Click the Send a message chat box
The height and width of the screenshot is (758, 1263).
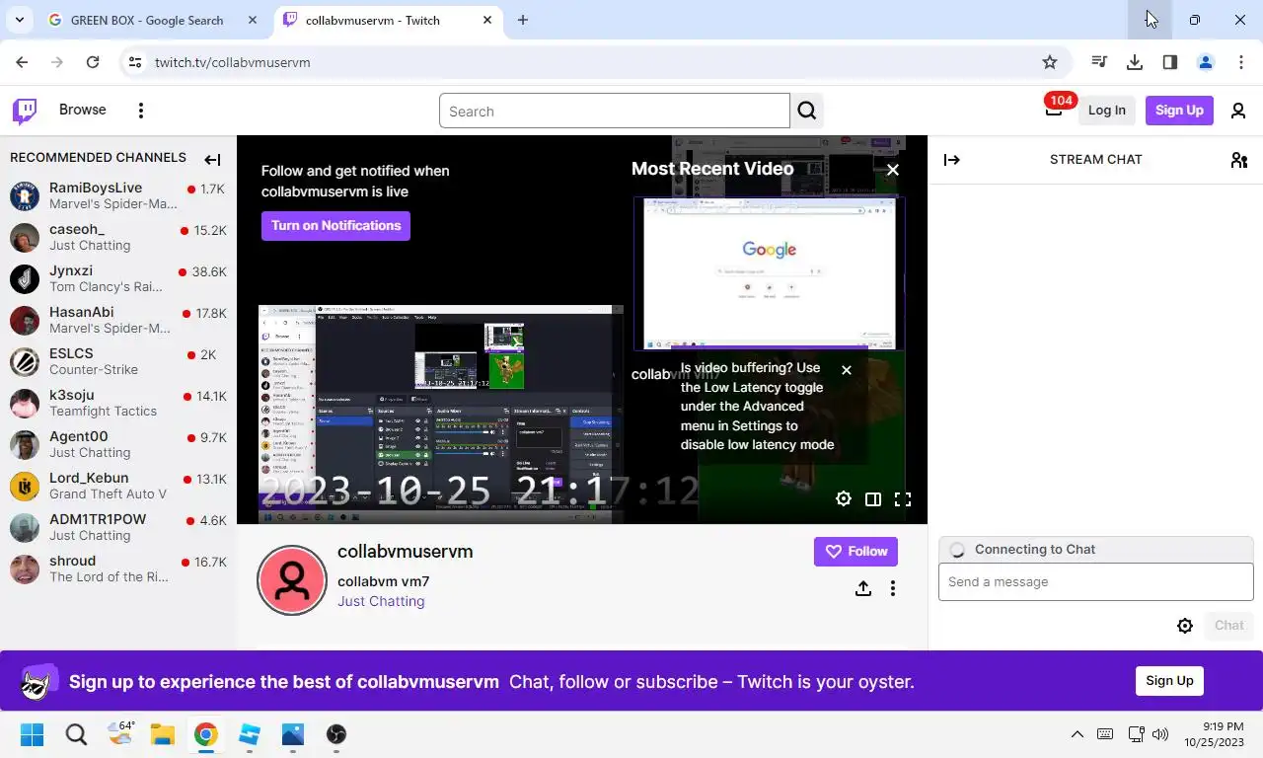[x=1095, y=582]
